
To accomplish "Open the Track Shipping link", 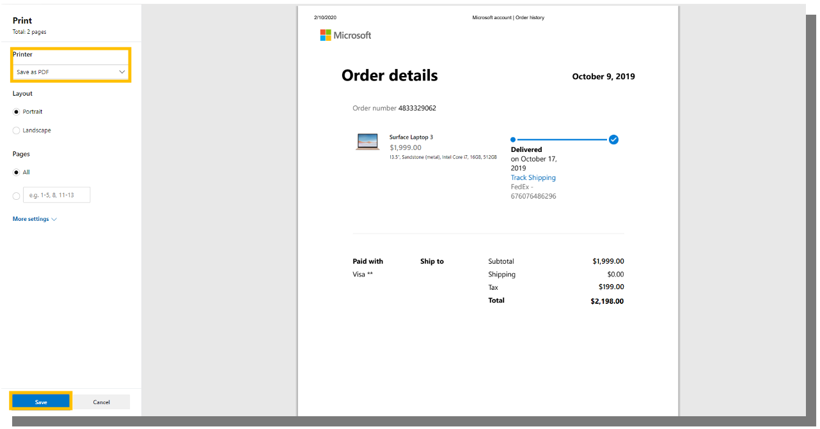I will (x=533, y=178).
